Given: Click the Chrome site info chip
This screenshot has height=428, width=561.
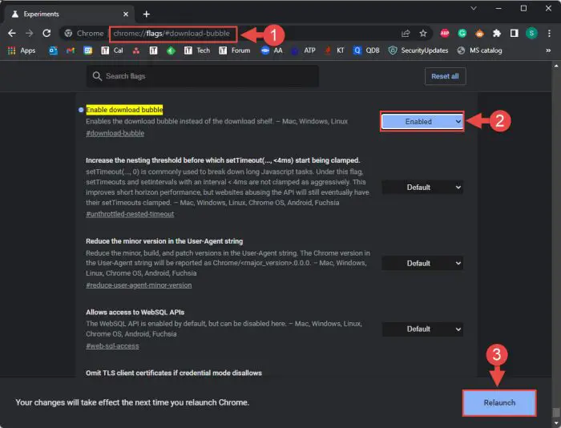Looking at the screenshot, I should pyautogui.click(x=83, y=34).
